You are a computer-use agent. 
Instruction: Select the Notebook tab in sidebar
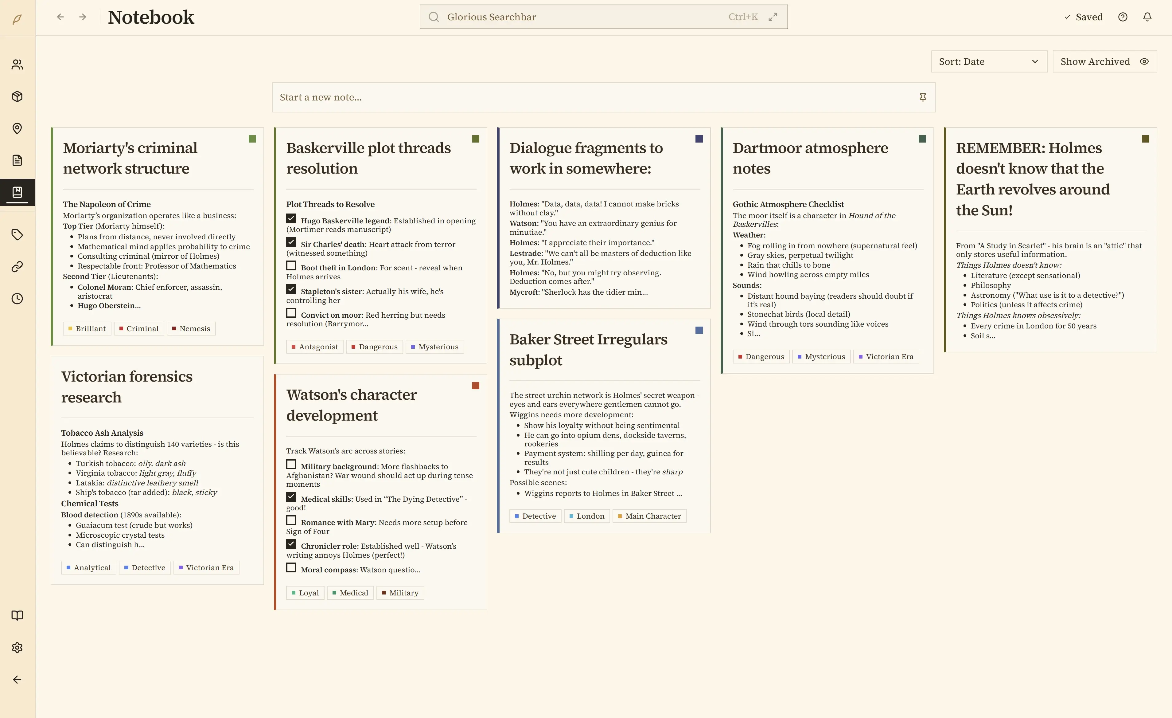pos(17,192)
